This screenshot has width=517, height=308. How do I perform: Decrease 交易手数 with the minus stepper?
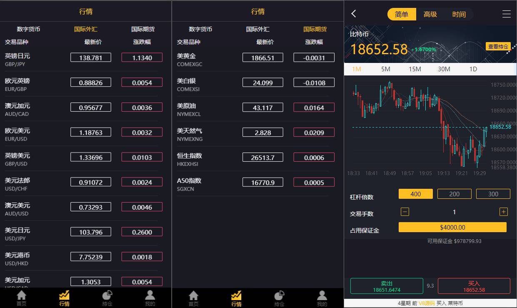[405, 212]
